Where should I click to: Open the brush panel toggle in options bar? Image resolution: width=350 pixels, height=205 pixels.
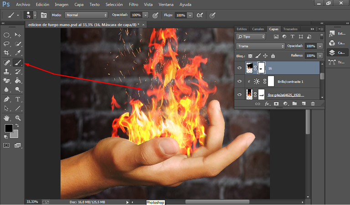coord(44,15)
